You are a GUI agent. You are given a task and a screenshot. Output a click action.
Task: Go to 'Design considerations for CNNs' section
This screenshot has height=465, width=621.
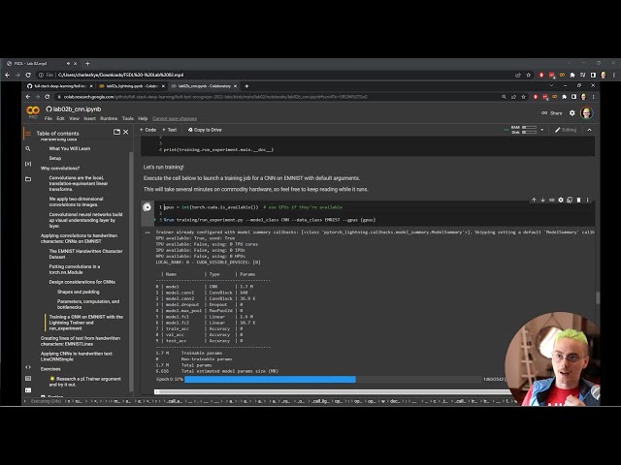point(82,282)
